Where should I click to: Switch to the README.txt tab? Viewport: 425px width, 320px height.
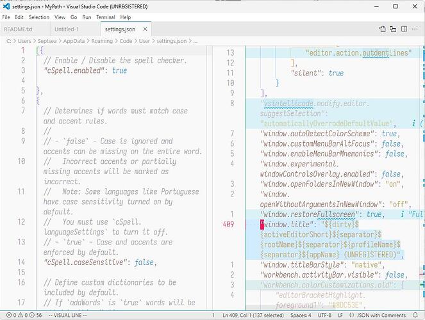click(x=18, y=29)
